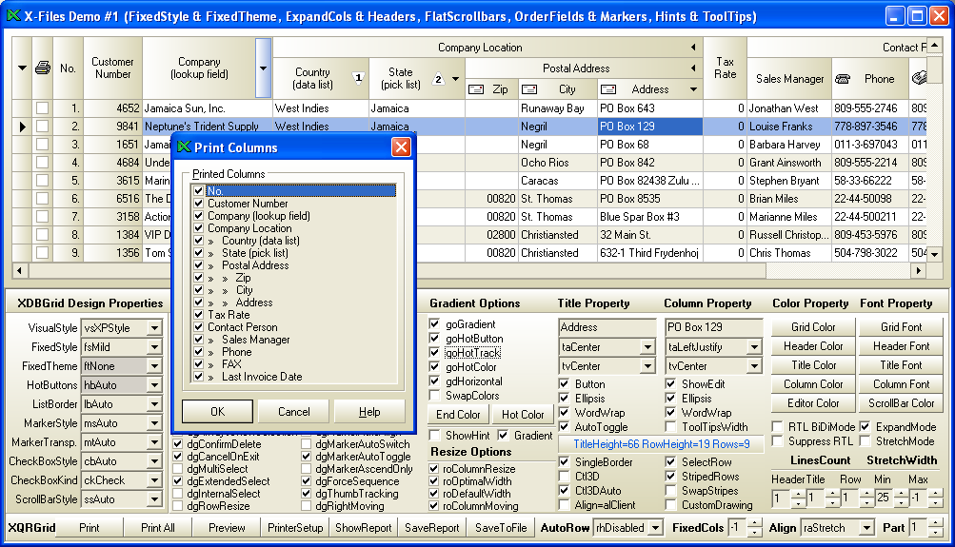Collapse the Company Location header group arrow

(x=694, y=48)
